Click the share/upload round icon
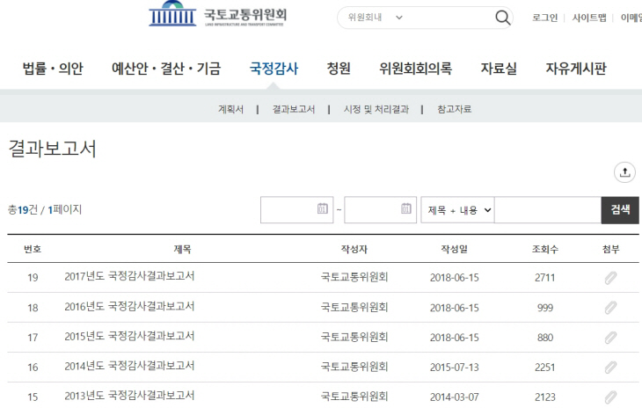 [624, 172]
